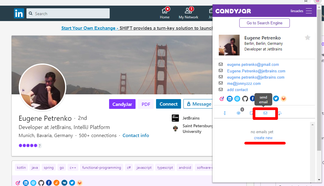Click the typescript skill tag
The width and height of the screenshot is (324, 186).
[x=165, y=168]
